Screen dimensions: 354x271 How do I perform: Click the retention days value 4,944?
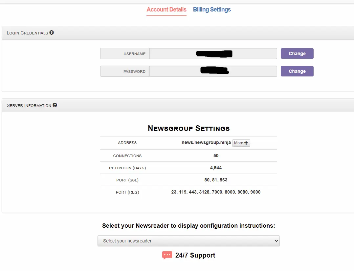(216, 168)
